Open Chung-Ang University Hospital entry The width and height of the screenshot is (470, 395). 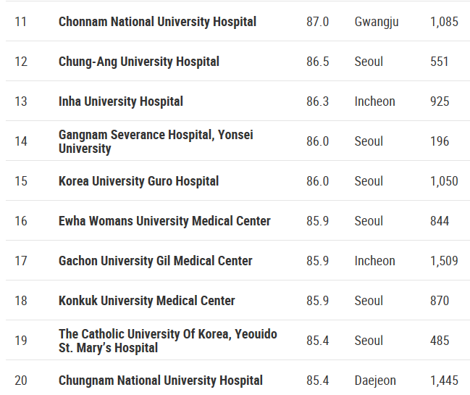(138, 62)
